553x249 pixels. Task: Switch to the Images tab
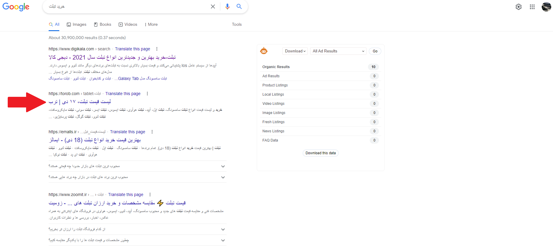click(x=77, y=25)
